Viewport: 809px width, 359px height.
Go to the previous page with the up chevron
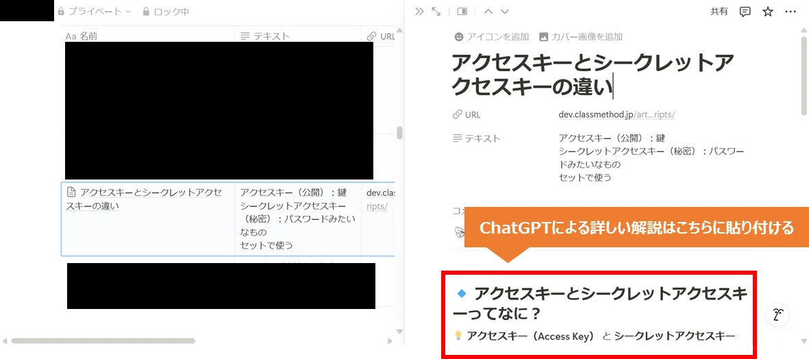point(488,12)
